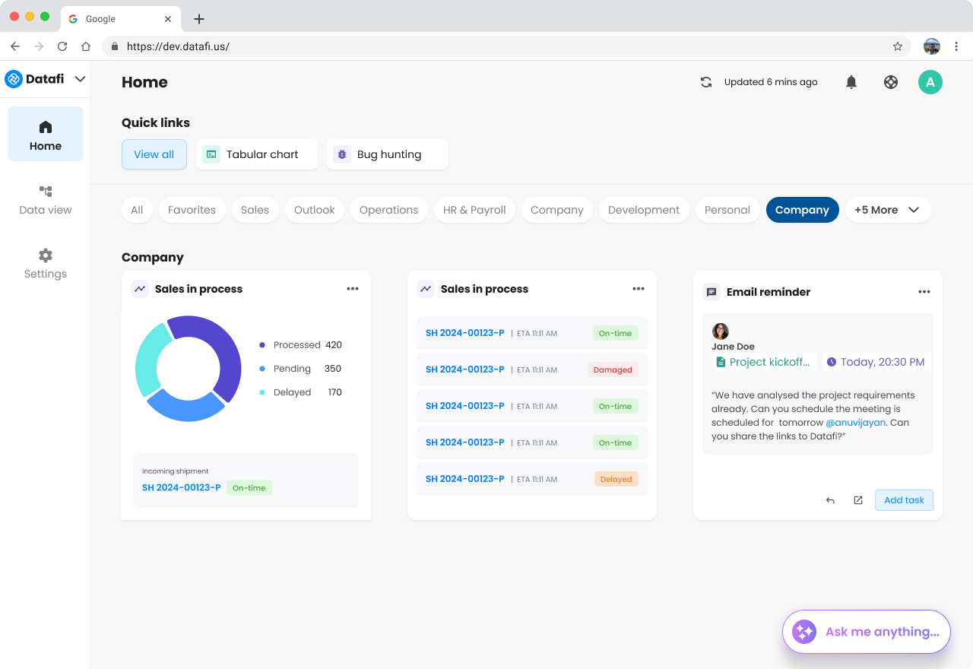Open Data view in the sidebar

[46, 200]
